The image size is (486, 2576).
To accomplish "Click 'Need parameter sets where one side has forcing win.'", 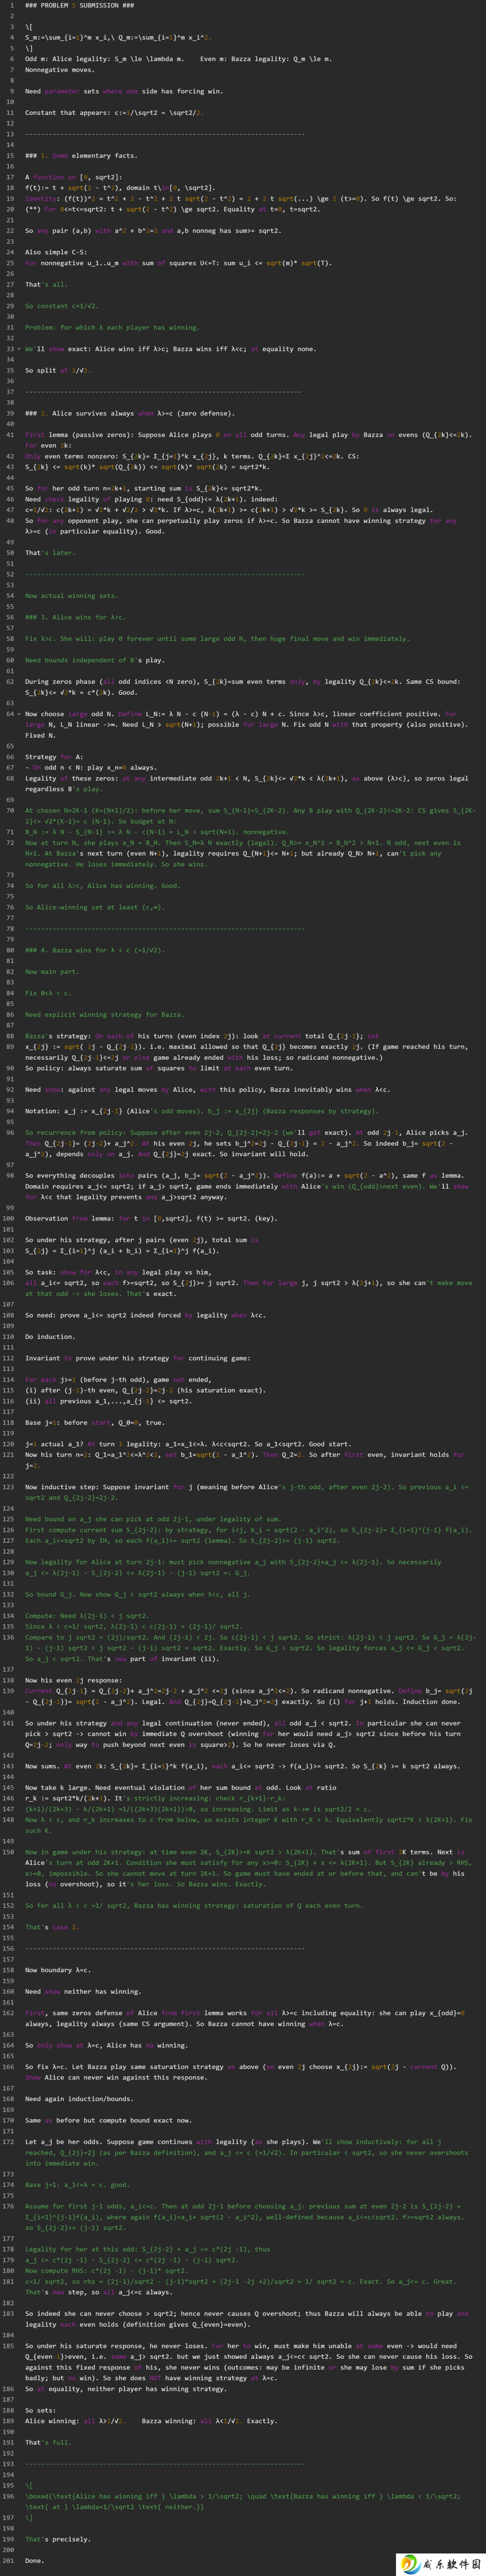I will click(x=124, y=91).
